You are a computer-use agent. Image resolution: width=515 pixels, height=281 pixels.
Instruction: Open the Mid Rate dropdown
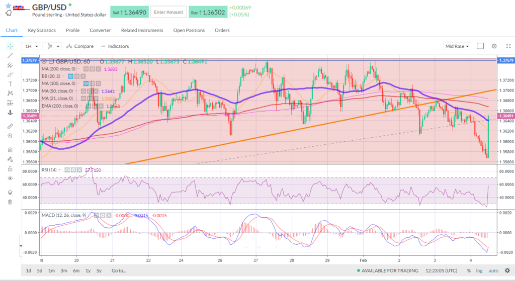[457, 46]
